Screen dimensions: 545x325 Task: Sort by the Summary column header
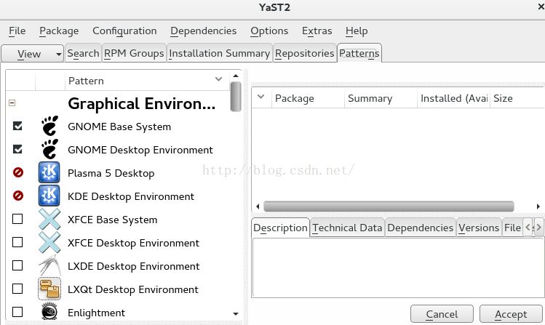[381, 98]
